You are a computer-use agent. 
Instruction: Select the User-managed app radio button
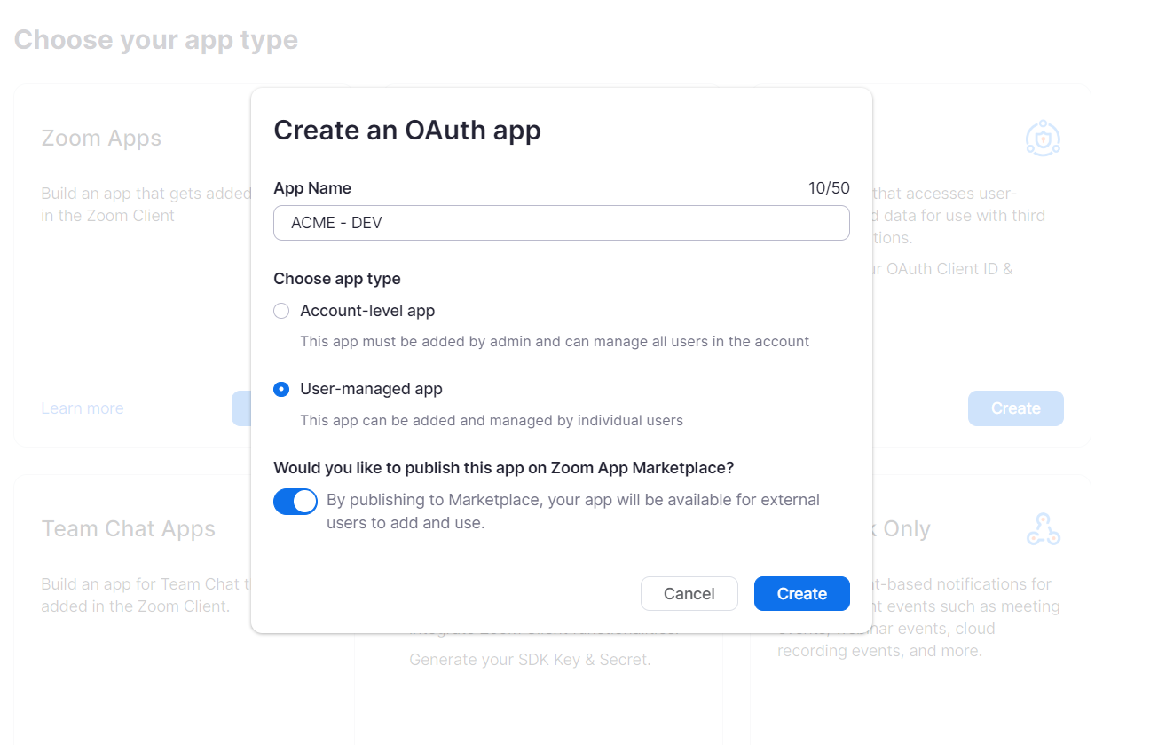[x=281, y=389]
